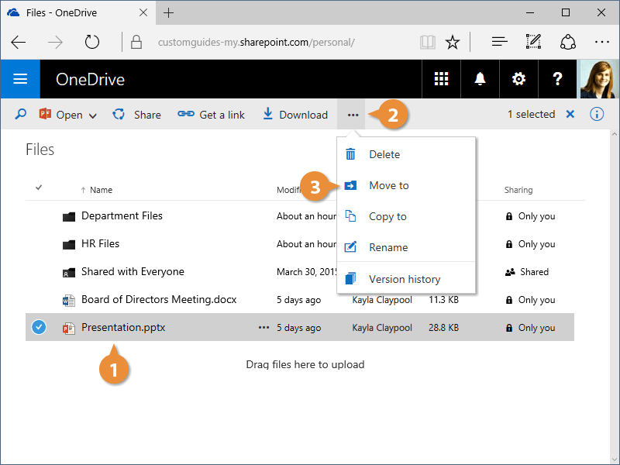Image resolution: width=620 pixels, height=465 pixels.
Task: Open the Department Files folder
Action: click(122, 215)
